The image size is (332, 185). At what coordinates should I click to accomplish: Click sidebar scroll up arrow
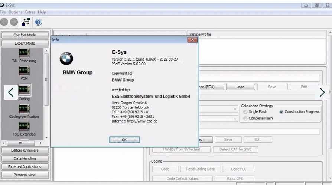[x=46, y=51]
